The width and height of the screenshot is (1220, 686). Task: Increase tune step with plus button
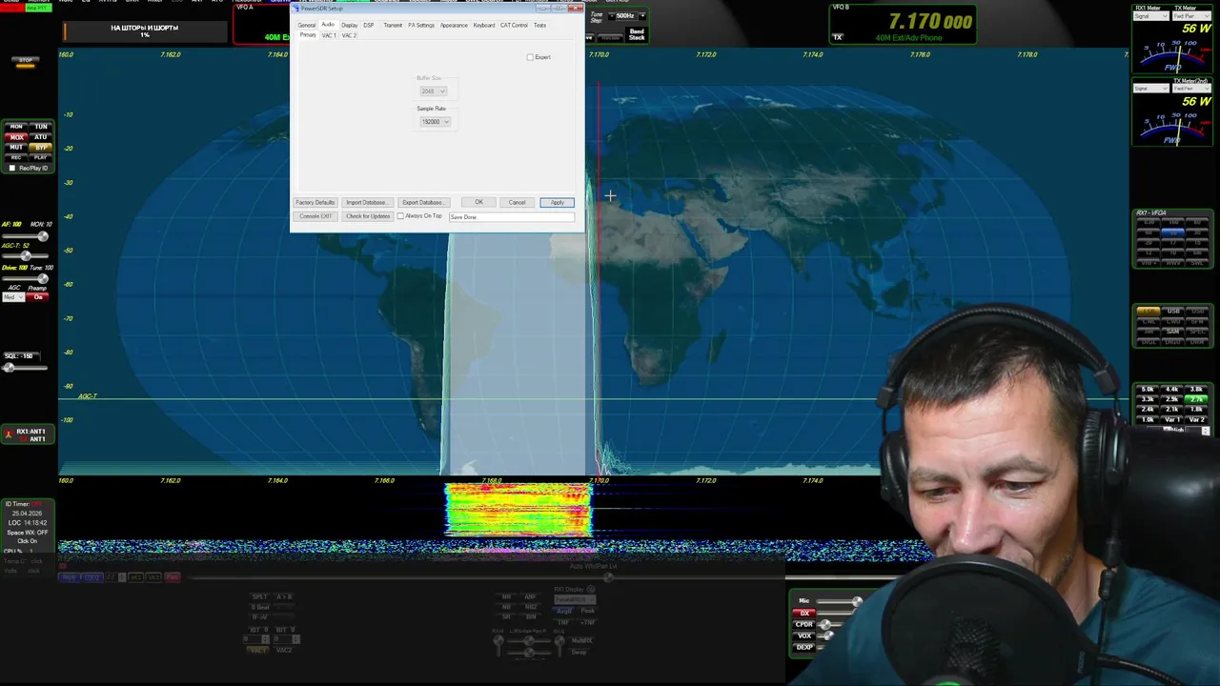click(642, 16)
